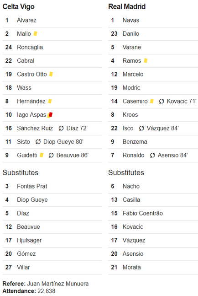Click the yellow card icon beside Mallo
Viewport: 198px width, 296px height.
pos(35,33)
